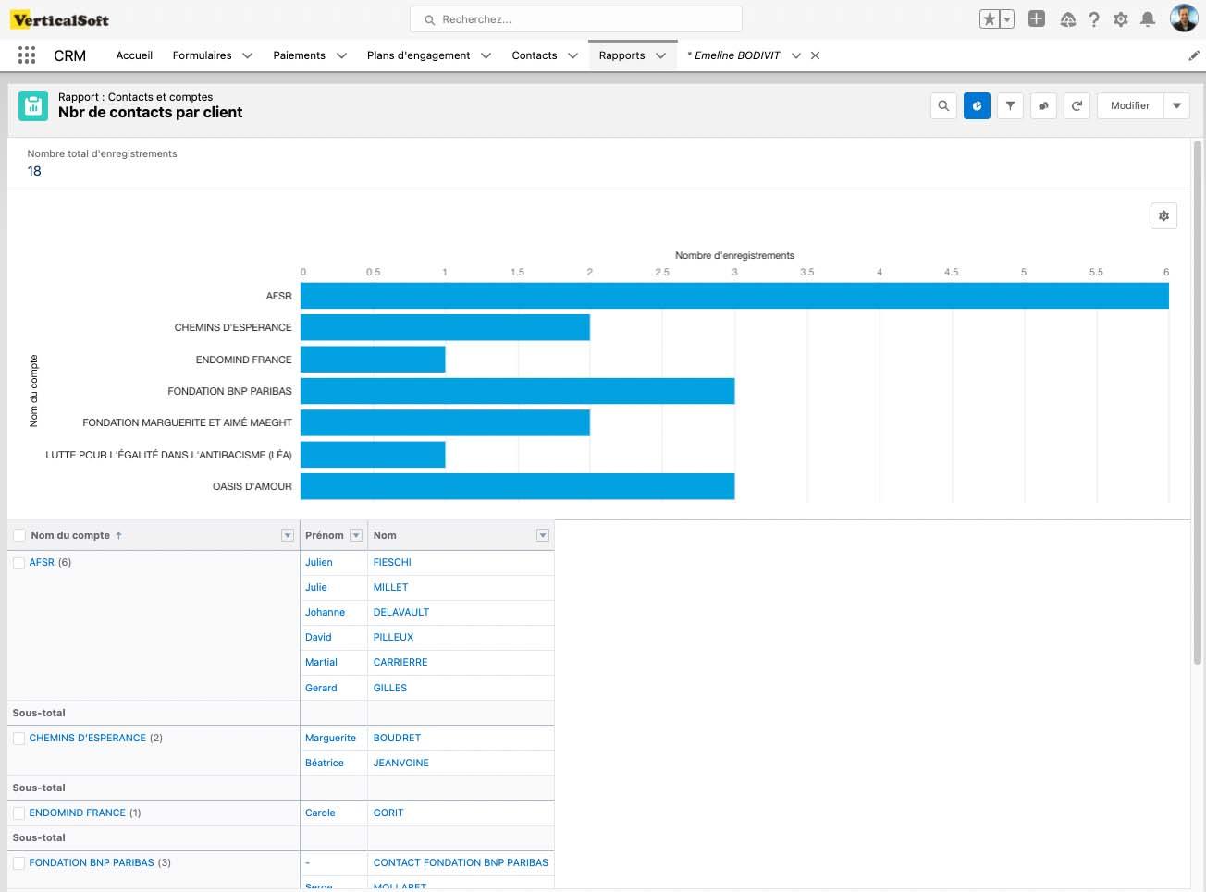1206x892 pixels.
Task: Click the sort arrow on Nom du compte
Action: click(118, 536)
